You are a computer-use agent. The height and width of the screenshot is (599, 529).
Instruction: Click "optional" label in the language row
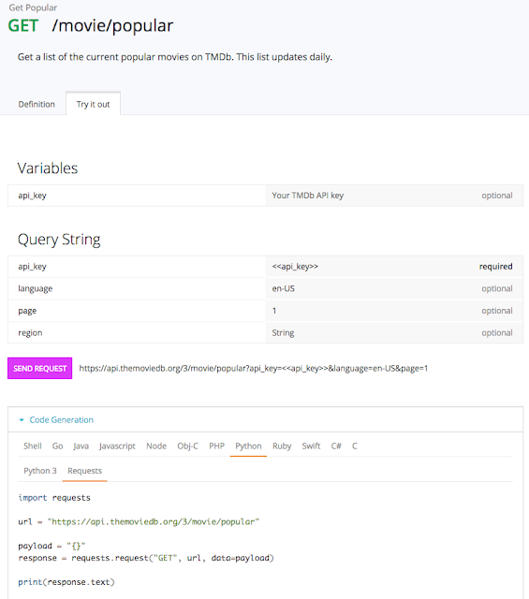click(x=497, y=289)
